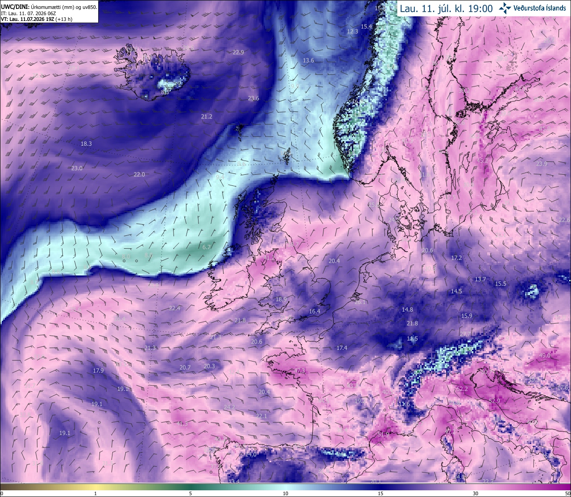The height and width of the screenshot is (497, 571).
Task: Click the Veðurstofa Íslands text label
Action: click(x=540, y=8)
